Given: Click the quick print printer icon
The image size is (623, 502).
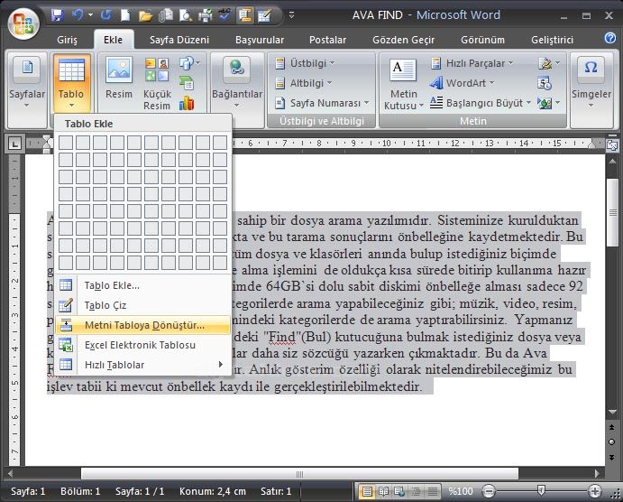Looking at the screenshot, I should pos(206,16).
